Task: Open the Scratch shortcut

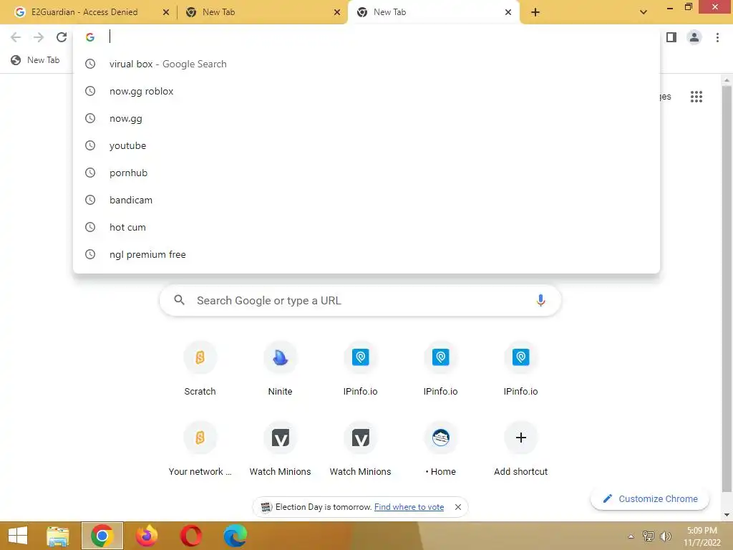Action: click(200, 369)
